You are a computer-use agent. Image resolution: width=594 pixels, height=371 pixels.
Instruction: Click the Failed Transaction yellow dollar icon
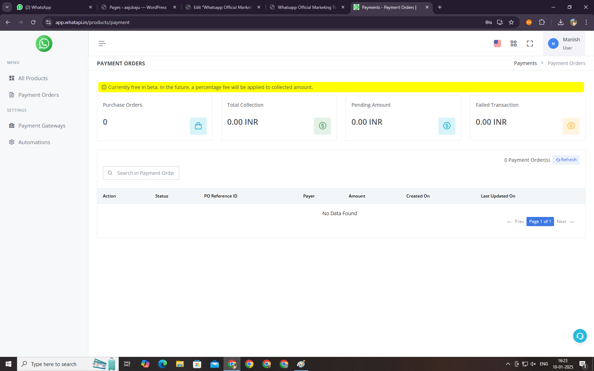[571, 126]
